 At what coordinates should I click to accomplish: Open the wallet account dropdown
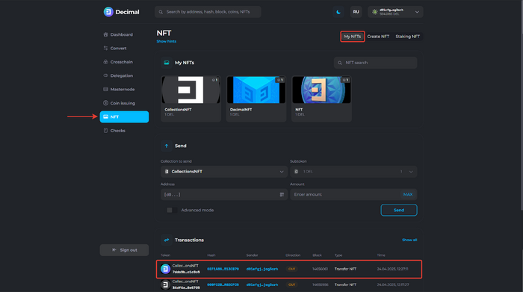coord(395,12)
